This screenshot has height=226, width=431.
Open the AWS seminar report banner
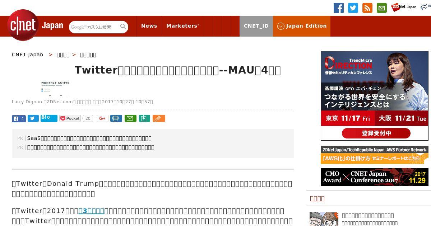click(375, 155)
